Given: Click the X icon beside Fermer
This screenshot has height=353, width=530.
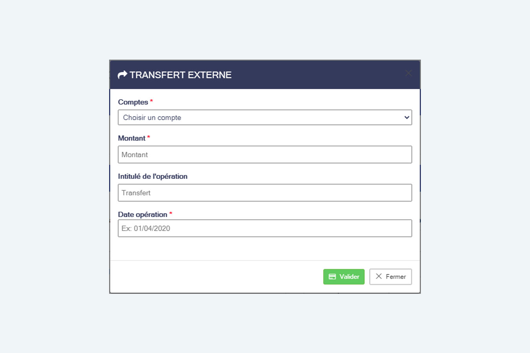Looking at the screenshot, I should (x=378, y=276).
